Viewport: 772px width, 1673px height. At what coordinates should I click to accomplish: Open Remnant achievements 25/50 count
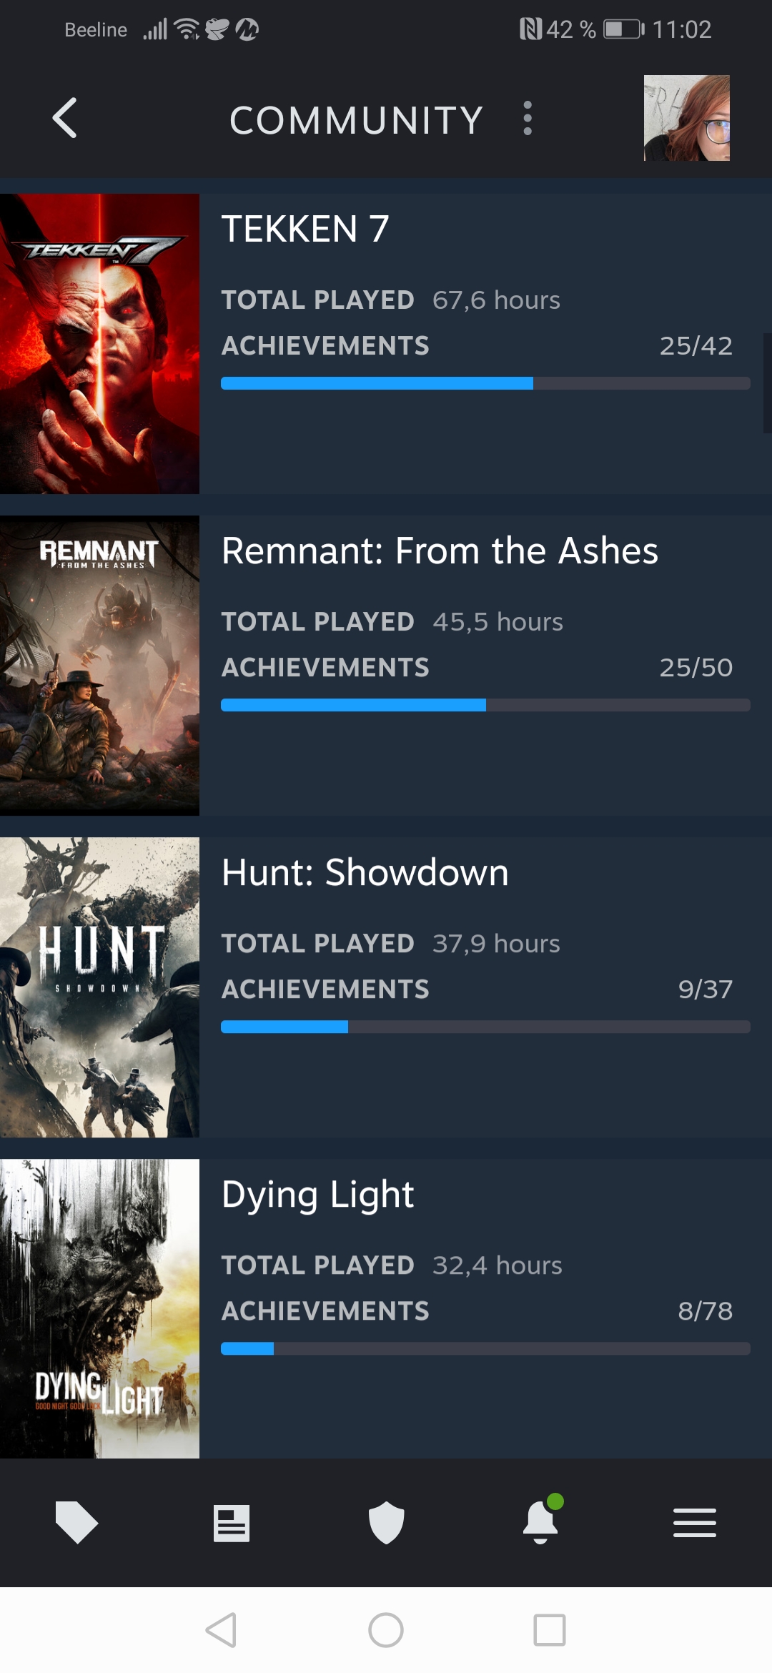click(696, 668)
